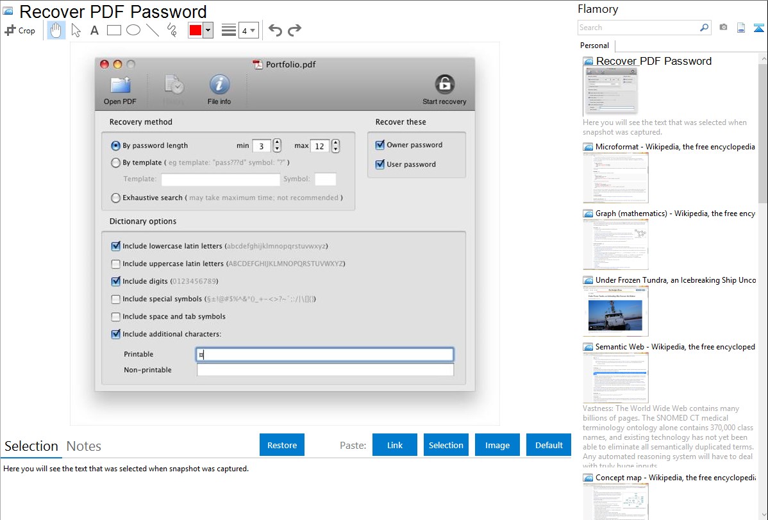The height and width of the screenshot is (520, 768).
Task: Click the min password length field
Action: (262, 146)
